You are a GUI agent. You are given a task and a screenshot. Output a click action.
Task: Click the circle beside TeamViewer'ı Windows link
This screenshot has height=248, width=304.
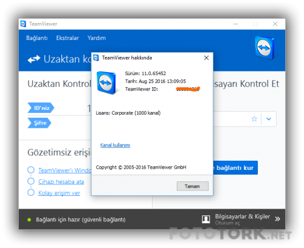pos(31,170)
